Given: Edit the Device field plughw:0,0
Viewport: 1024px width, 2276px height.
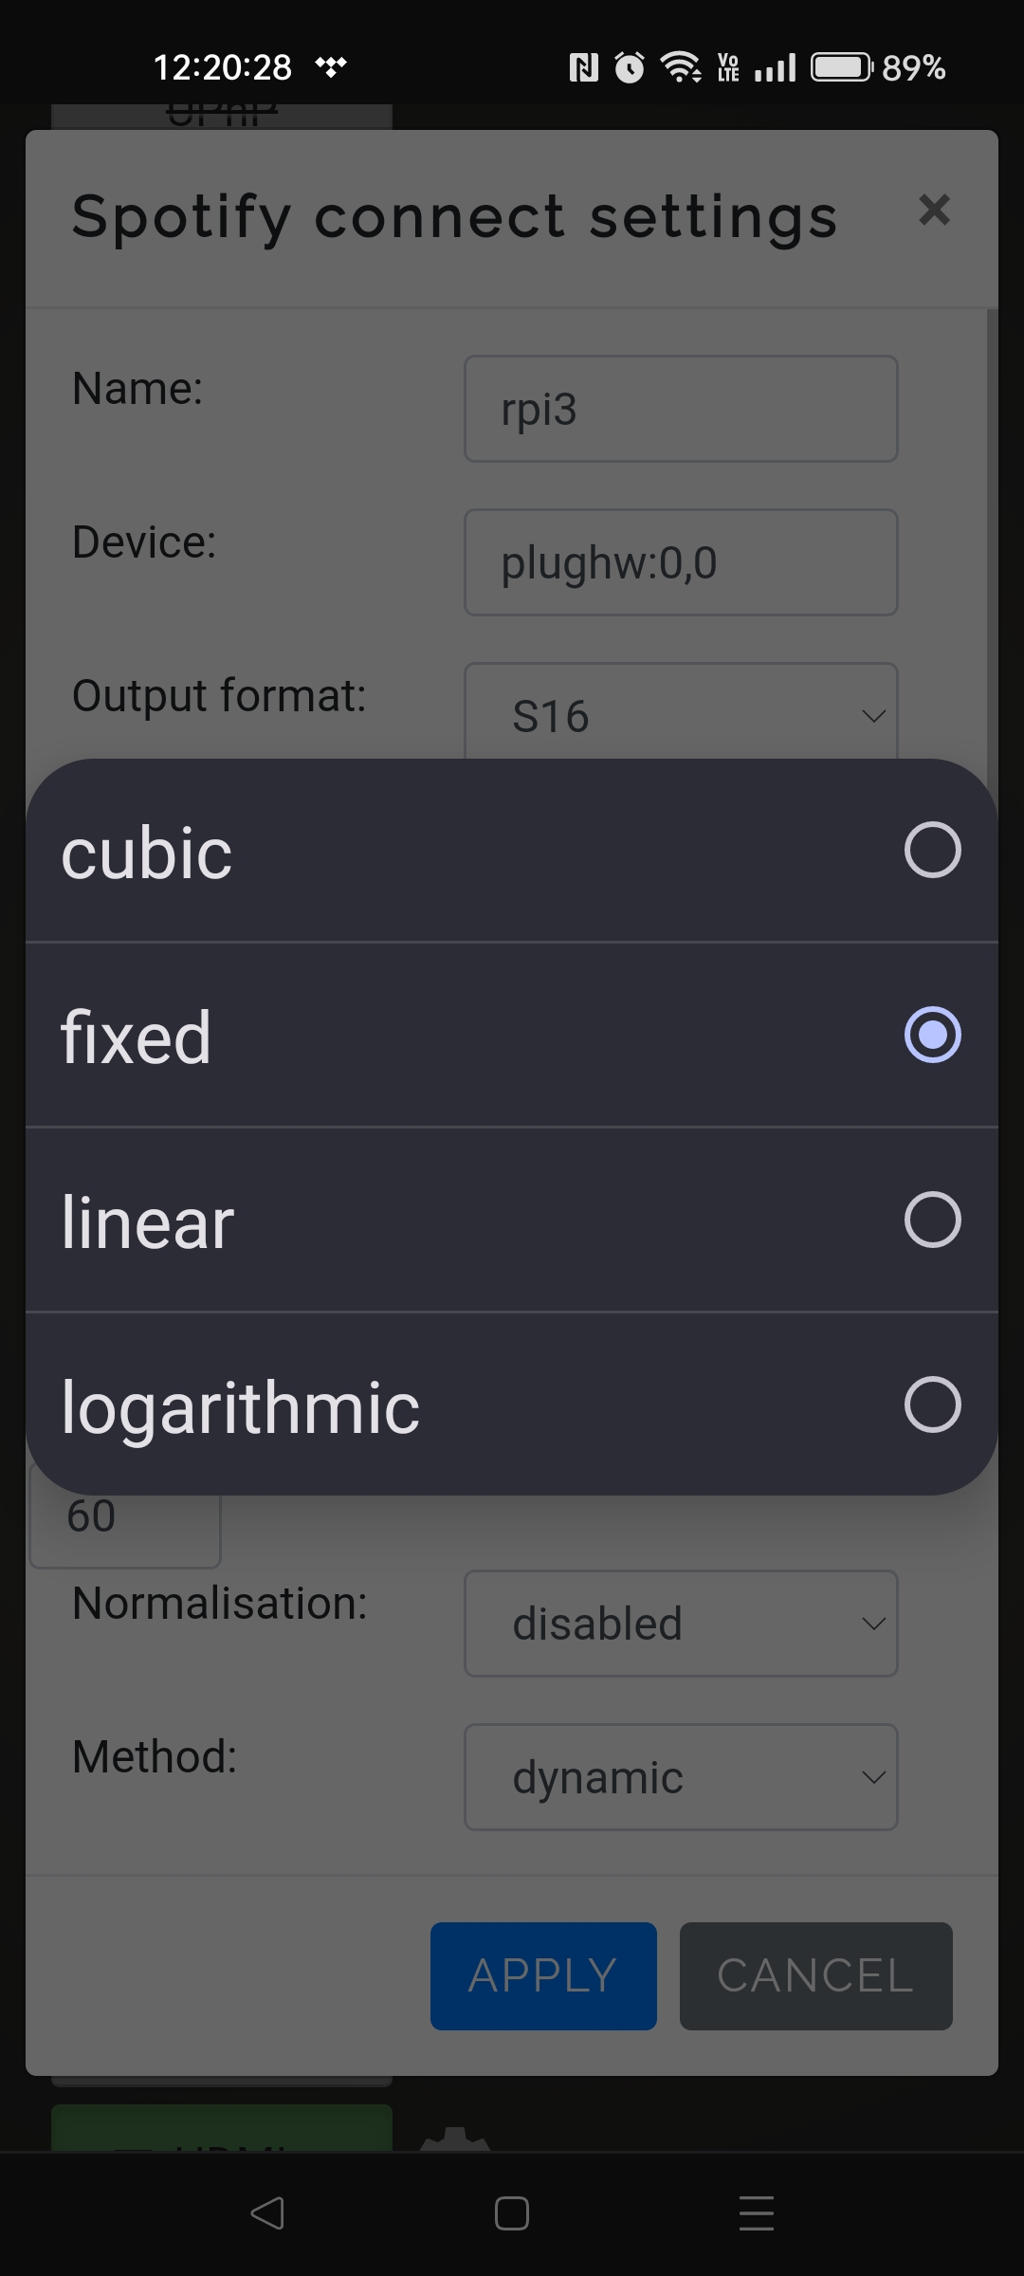Looking at the screenshot, I should coord(680,562).
